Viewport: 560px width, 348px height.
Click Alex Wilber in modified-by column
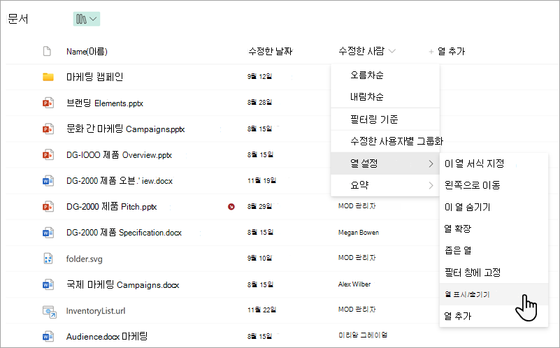pos(354,284)
